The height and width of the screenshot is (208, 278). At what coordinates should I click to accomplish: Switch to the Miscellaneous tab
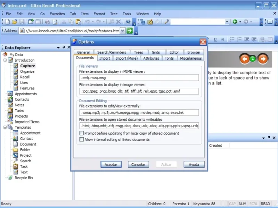click(191, 58)
